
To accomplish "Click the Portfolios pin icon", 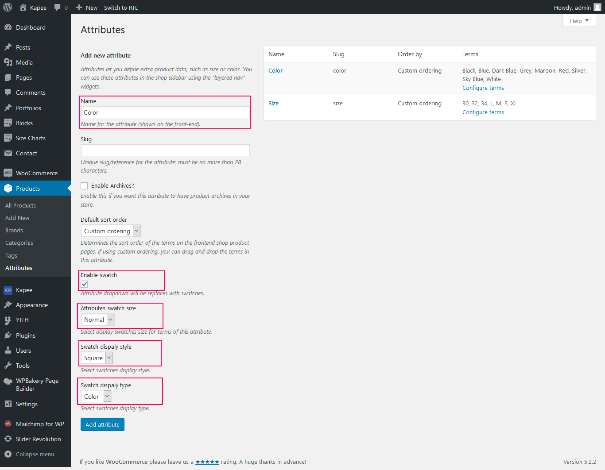I will [x=8, y=108].
